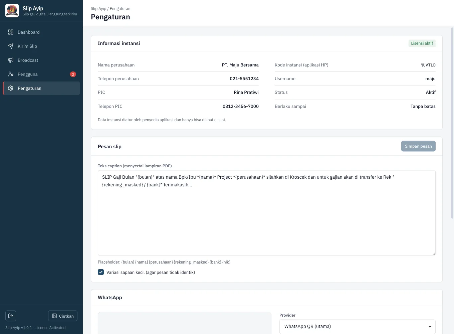Image resolution: width=454 pixels, height=334 pixels.
Task: Click the Slip Ayip app logo
Action: [x=12, y=11]
